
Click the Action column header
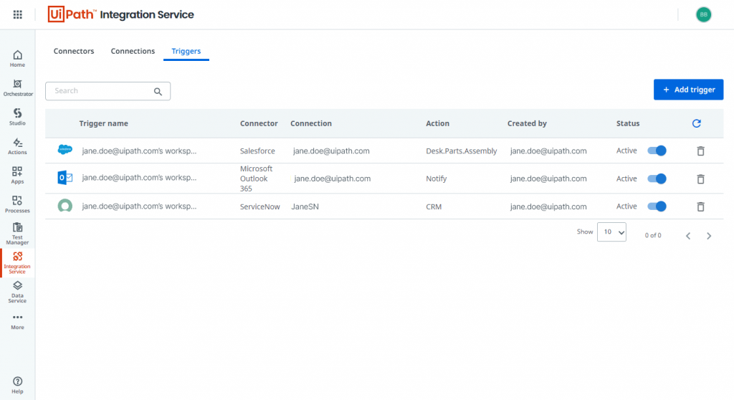click(437, 123)
